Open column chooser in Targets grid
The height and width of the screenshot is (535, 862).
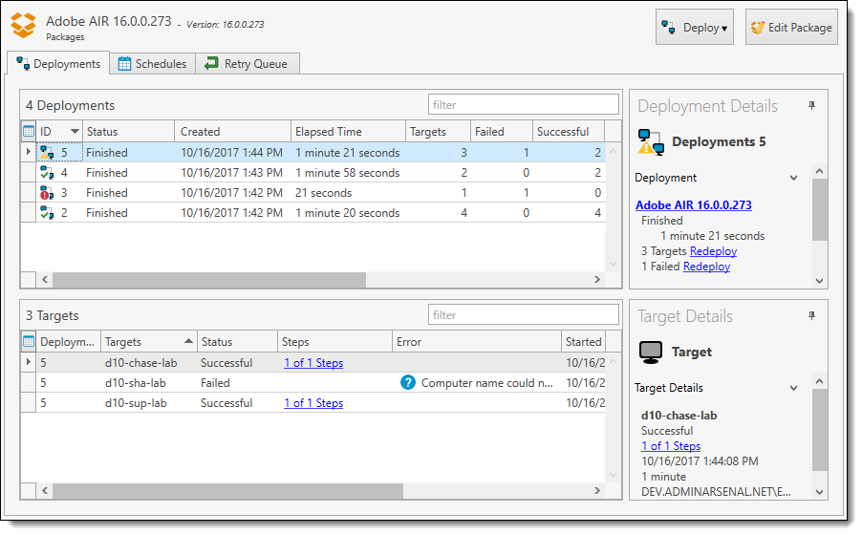point(29,342)
